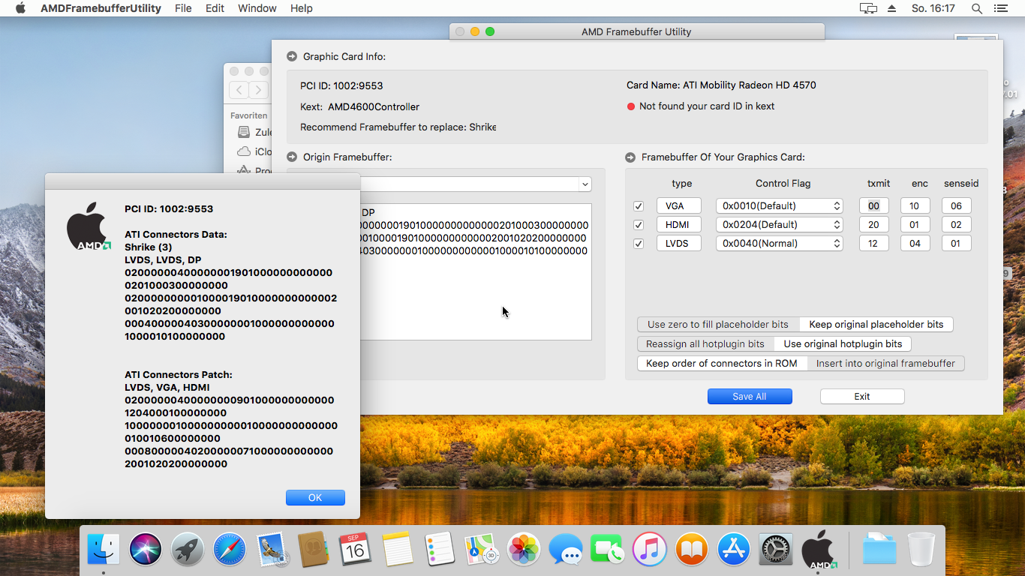Click the VGA senseid field
The width and height of the screenshot is (1025, 576).
[x=956, y=205]
